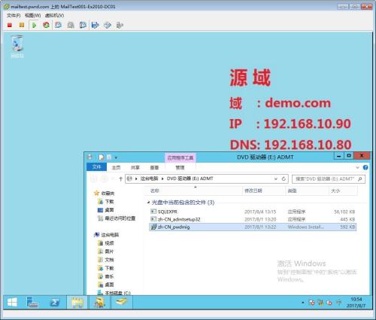Open 下载 under 这台电脑

[x=109, y=268]
